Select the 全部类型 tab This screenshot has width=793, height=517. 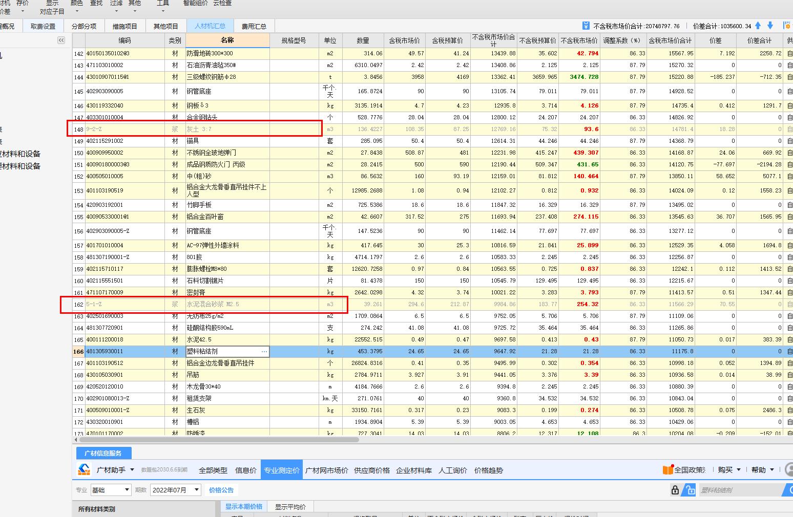[213, 470]
